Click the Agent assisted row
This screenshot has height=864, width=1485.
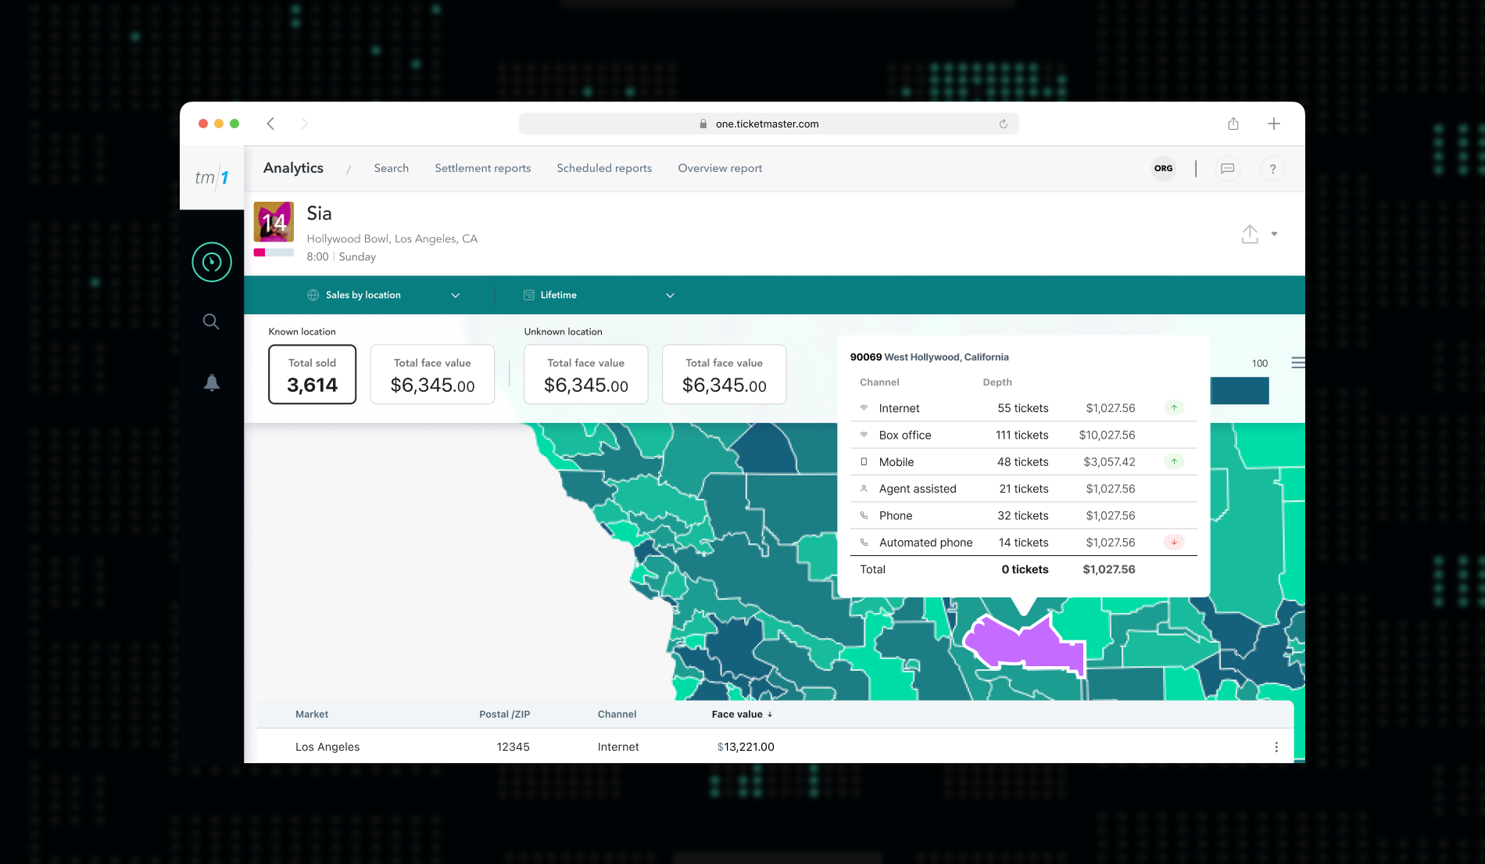pyautogui.click(x=1023, y=489)
